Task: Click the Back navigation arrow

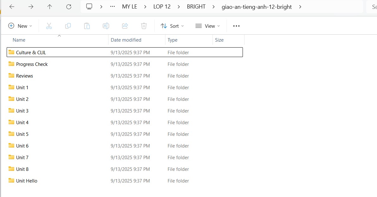Action: click(12, 7)
